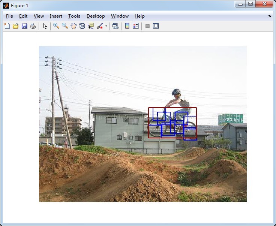This screenshot has height=226, width=276.
Task: Open the Insert menu
Action: (56, 16)
